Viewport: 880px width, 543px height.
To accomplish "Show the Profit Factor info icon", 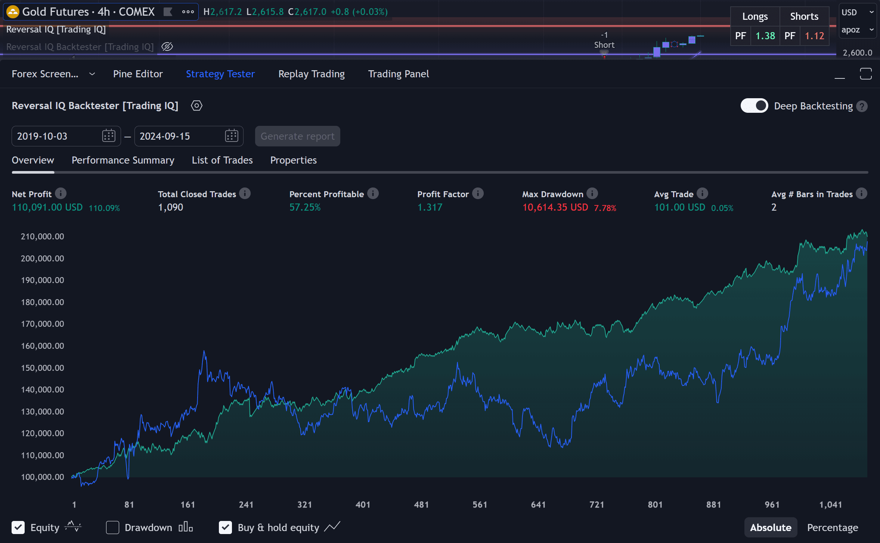I will click(x=478, y=193).
